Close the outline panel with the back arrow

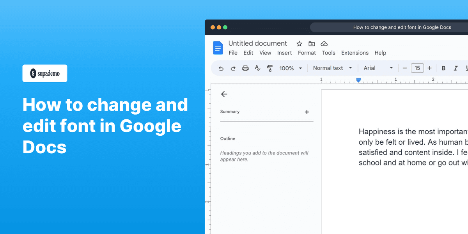pos(224,94)
